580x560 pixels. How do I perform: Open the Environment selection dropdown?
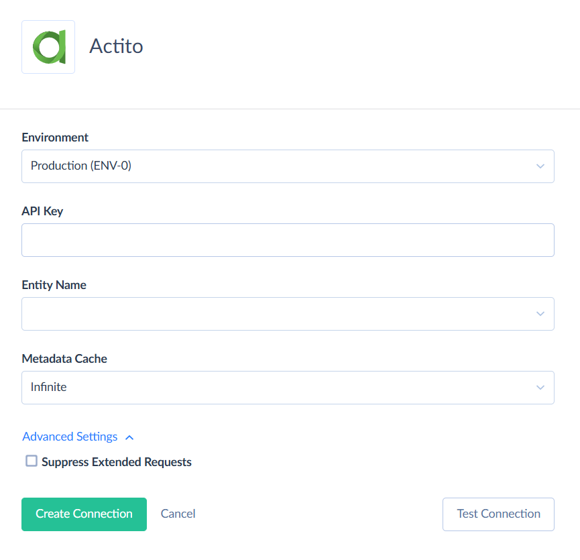pyautogui.click(x=288, y=166)
